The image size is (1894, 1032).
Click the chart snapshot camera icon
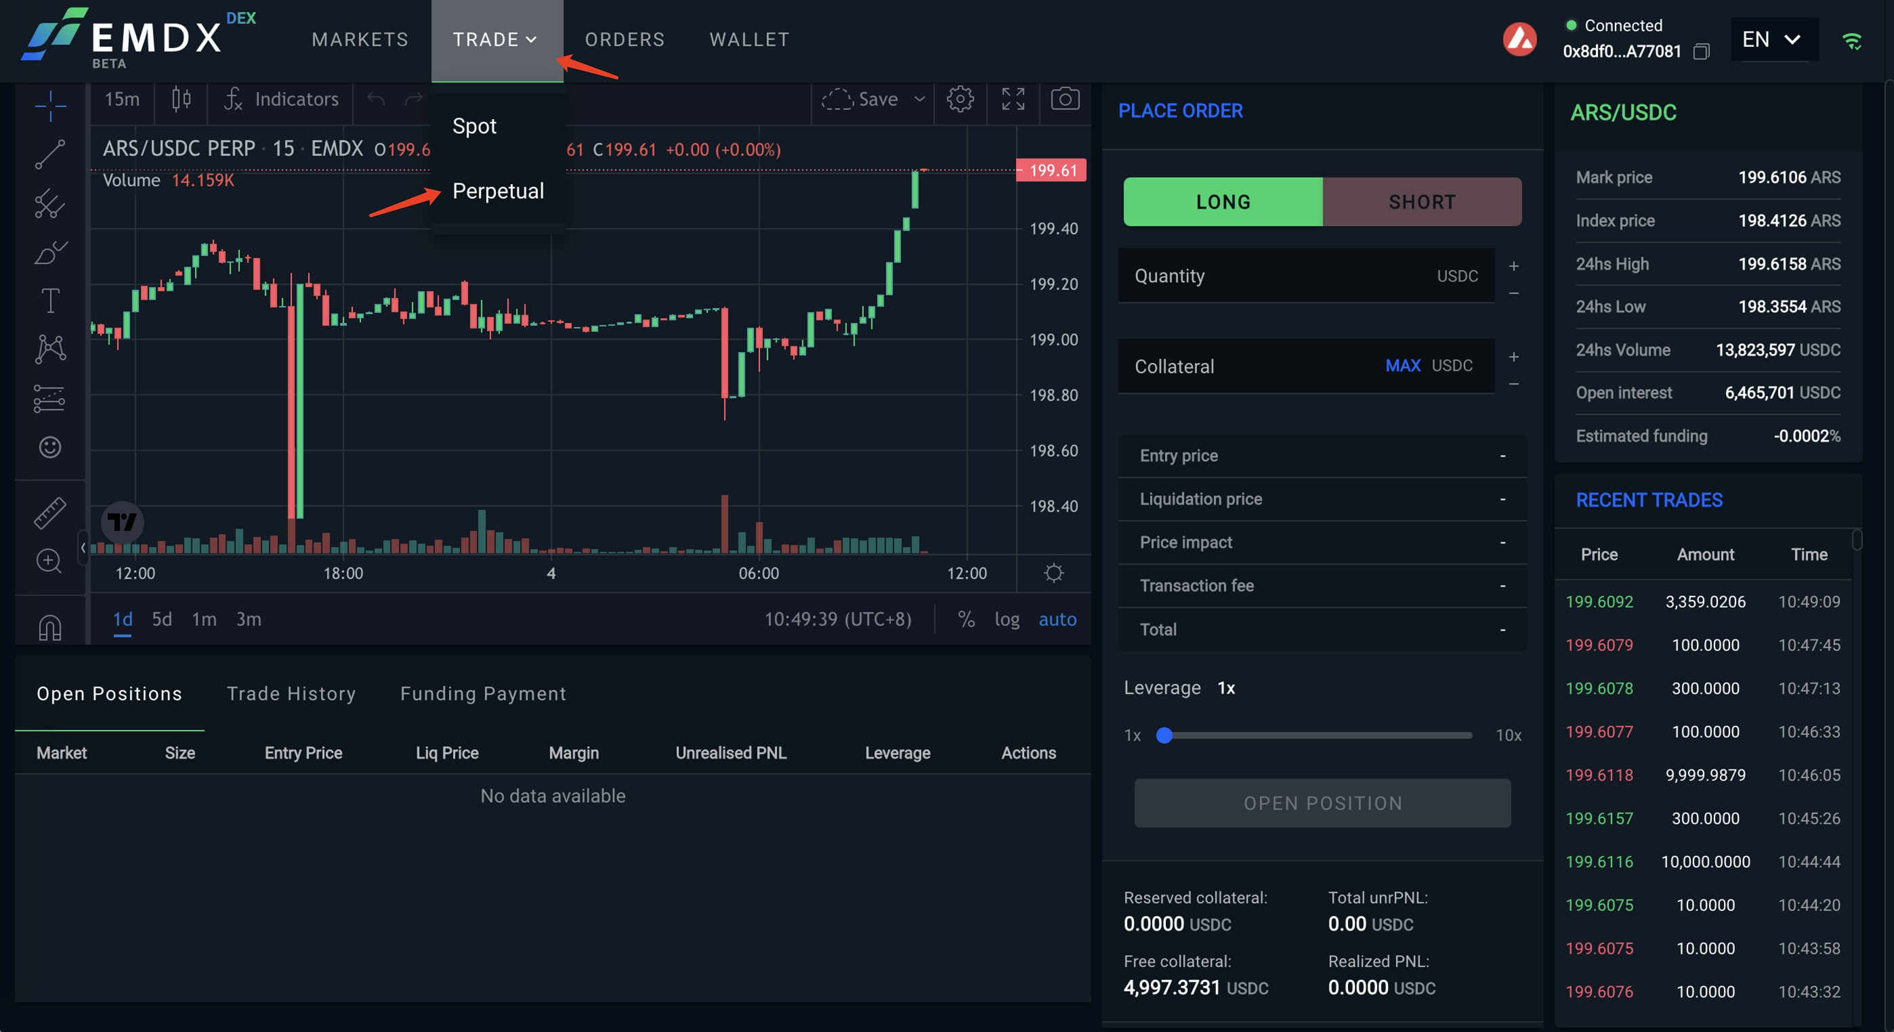click(1065, 98)
